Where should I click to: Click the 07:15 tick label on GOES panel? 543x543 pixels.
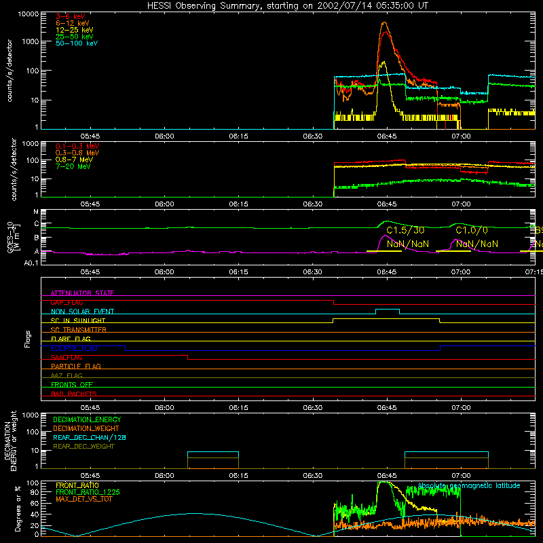coord(533,272)
